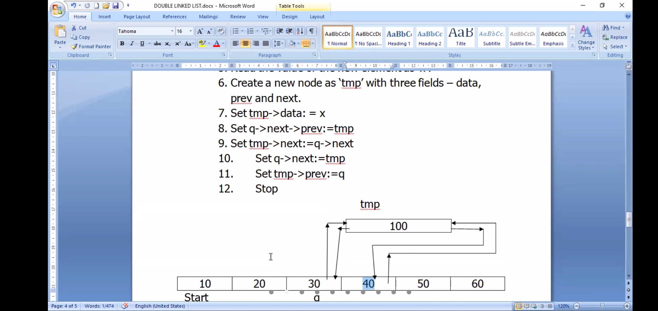Click the Clear Formatting icon
658x311 pixels.
221,31
